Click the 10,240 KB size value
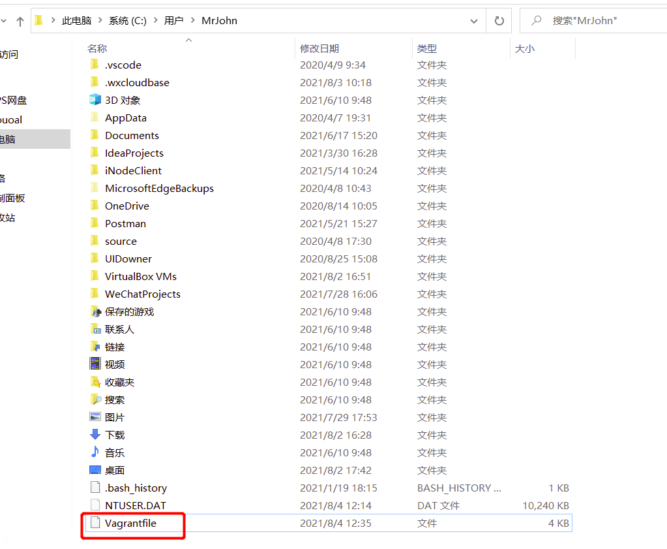The image size is (667, 549). (546, 505)
